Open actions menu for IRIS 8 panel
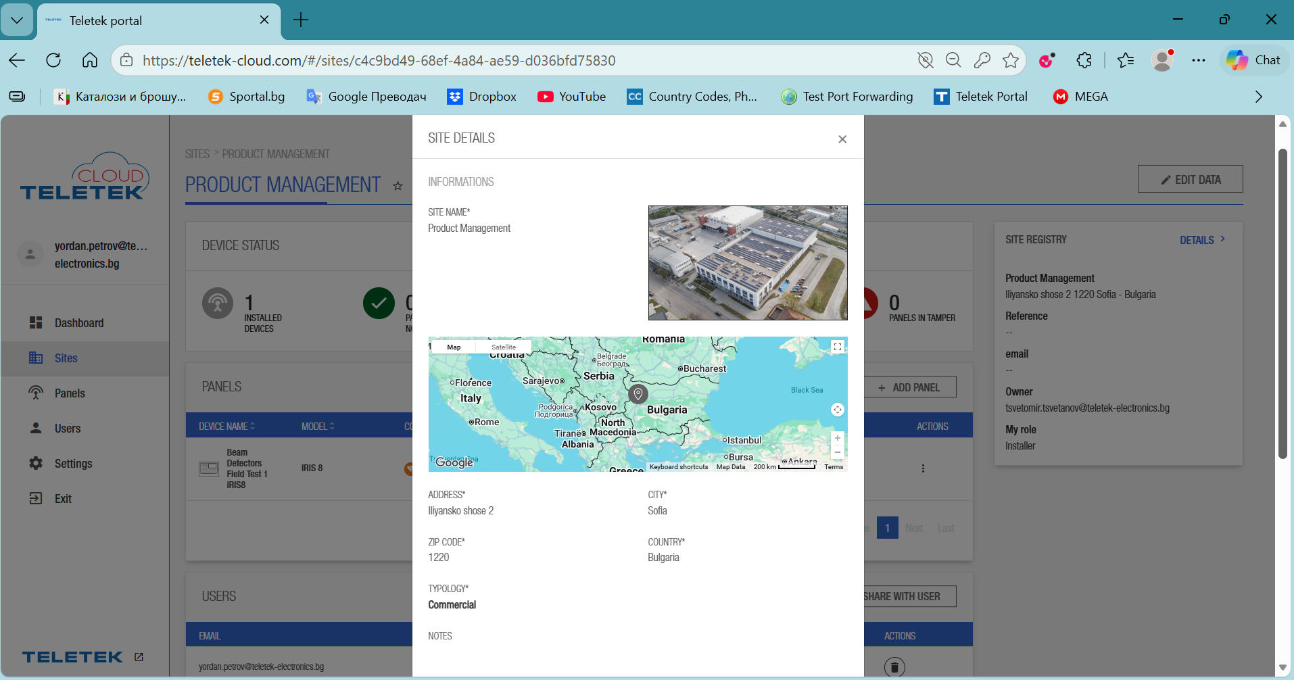The image size is (1294, 680). [x=923, y=468]
